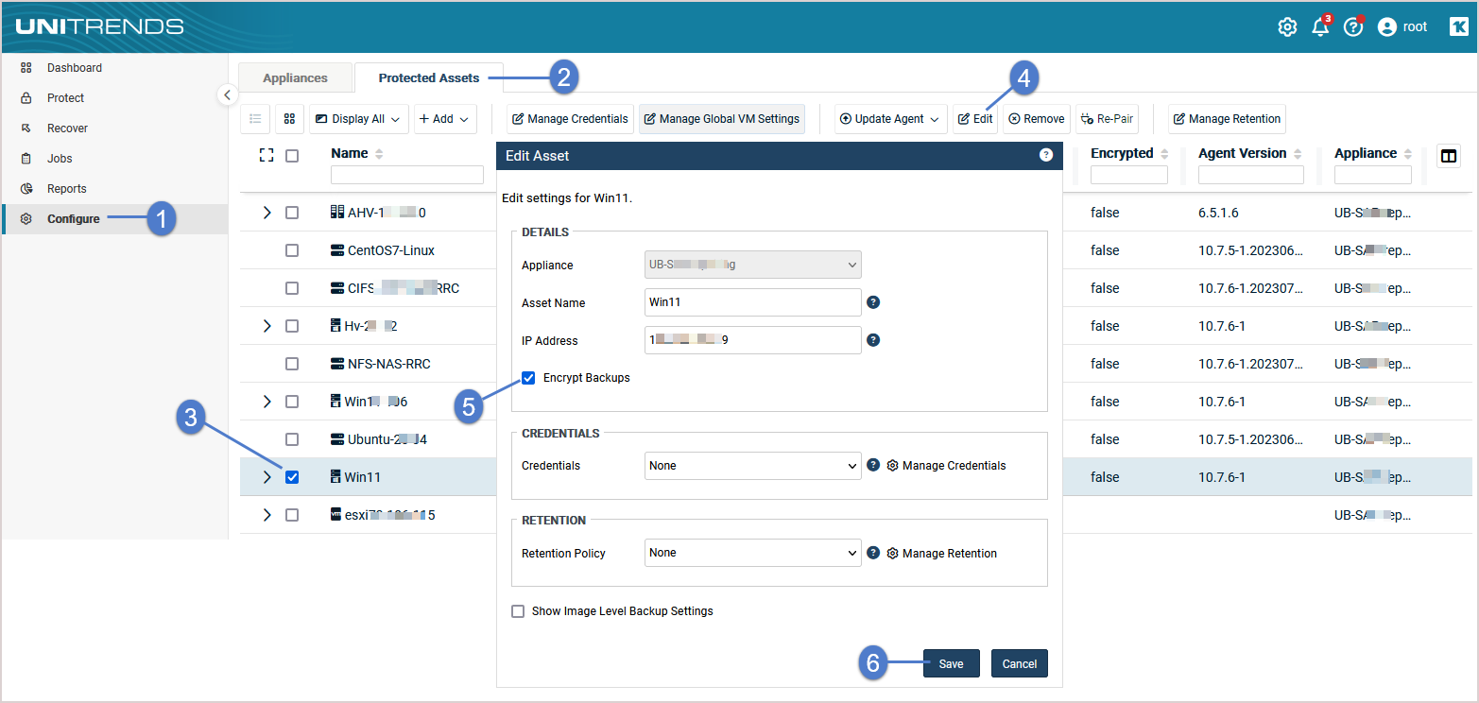Click the Unitrends logo
1479x703 pixels.
(99, 26)
